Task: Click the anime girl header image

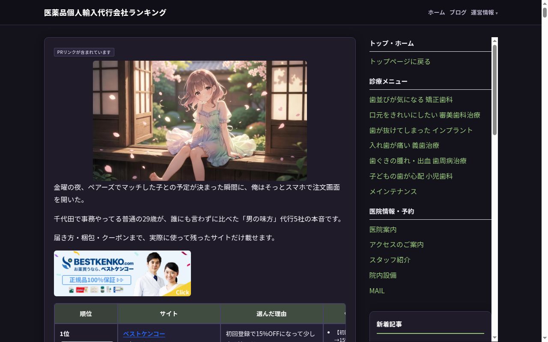Action: [200, 121]
